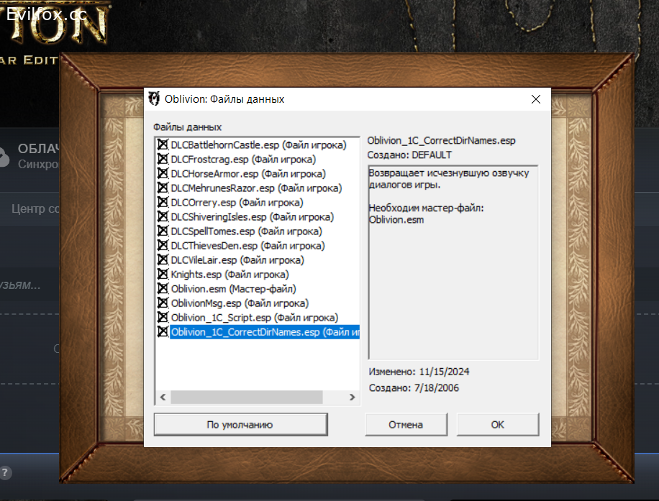Uncheck DLCBattlehornCastle.esp checkbox

[163, 145]
